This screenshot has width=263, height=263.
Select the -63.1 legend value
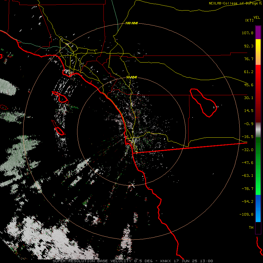coord(248,176)
